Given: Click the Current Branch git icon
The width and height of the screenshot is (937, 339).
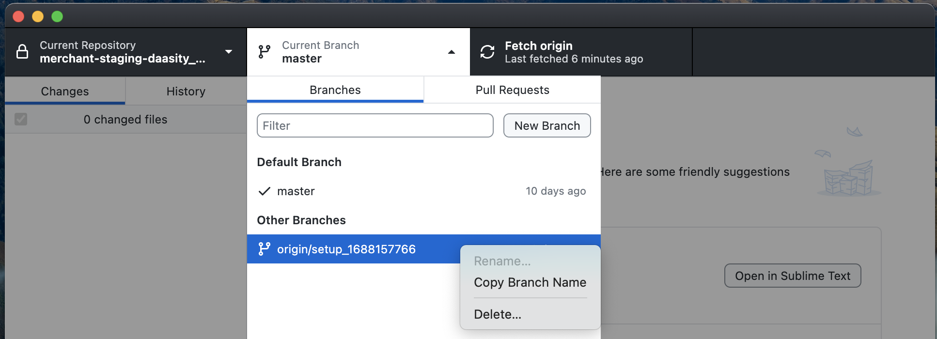Looking at the screenshot, I should click(x=265, y=52).
